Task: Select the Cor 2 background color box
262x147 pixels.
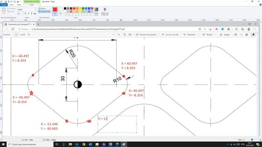Action: [x=61, y=11]
